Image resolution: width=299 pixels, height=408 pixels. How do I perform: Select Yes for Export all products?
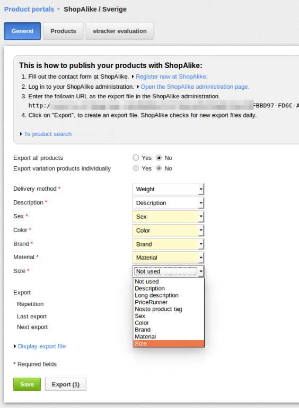(x=136, y=158)
